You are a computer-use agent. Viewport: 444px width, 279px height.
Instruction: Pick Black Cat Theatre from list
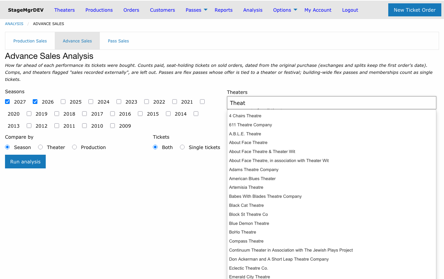coord(331,205)
